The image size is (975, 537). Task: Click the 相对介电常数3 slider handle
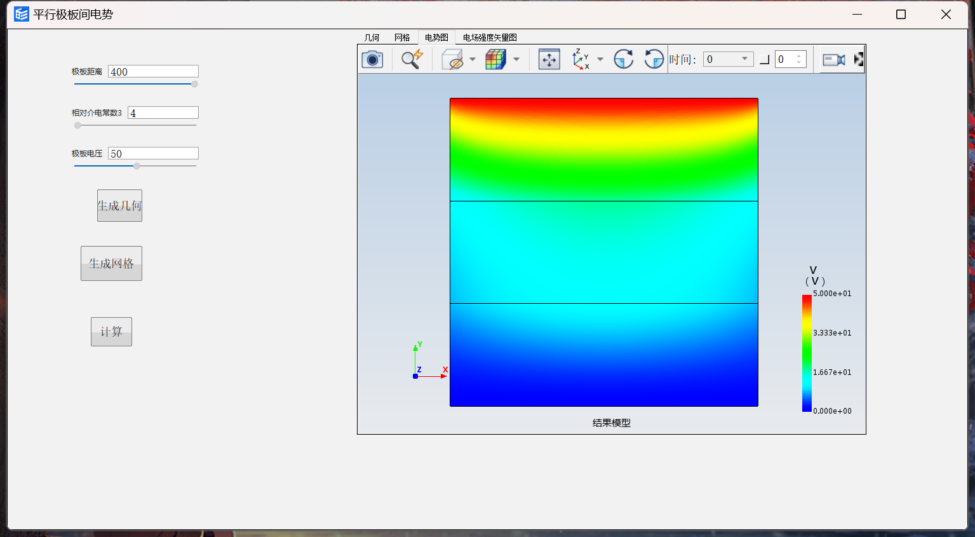77,125
